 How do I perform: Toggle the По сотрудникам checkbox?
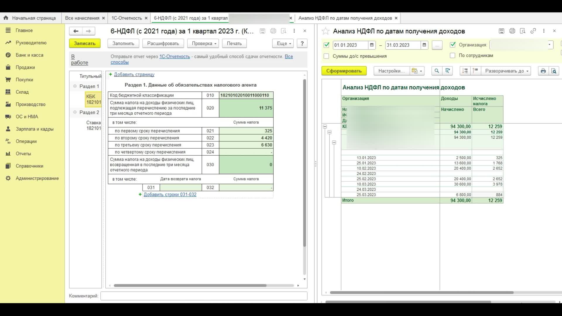coord(453,55)
